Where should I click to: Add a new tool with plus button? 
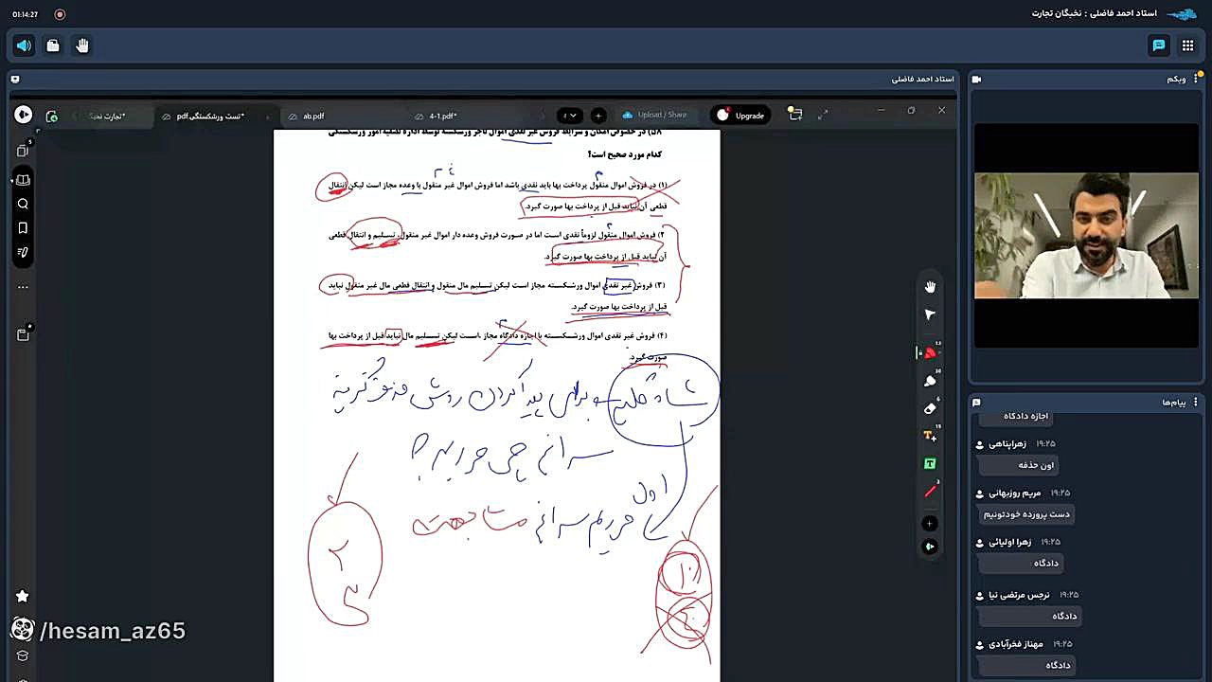pos(930,524)
